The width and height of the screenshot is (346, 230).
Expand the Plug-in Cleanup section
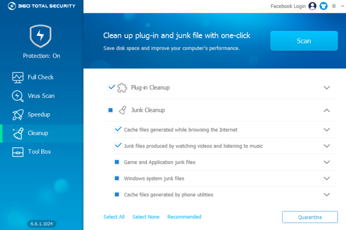click(327, 88)
